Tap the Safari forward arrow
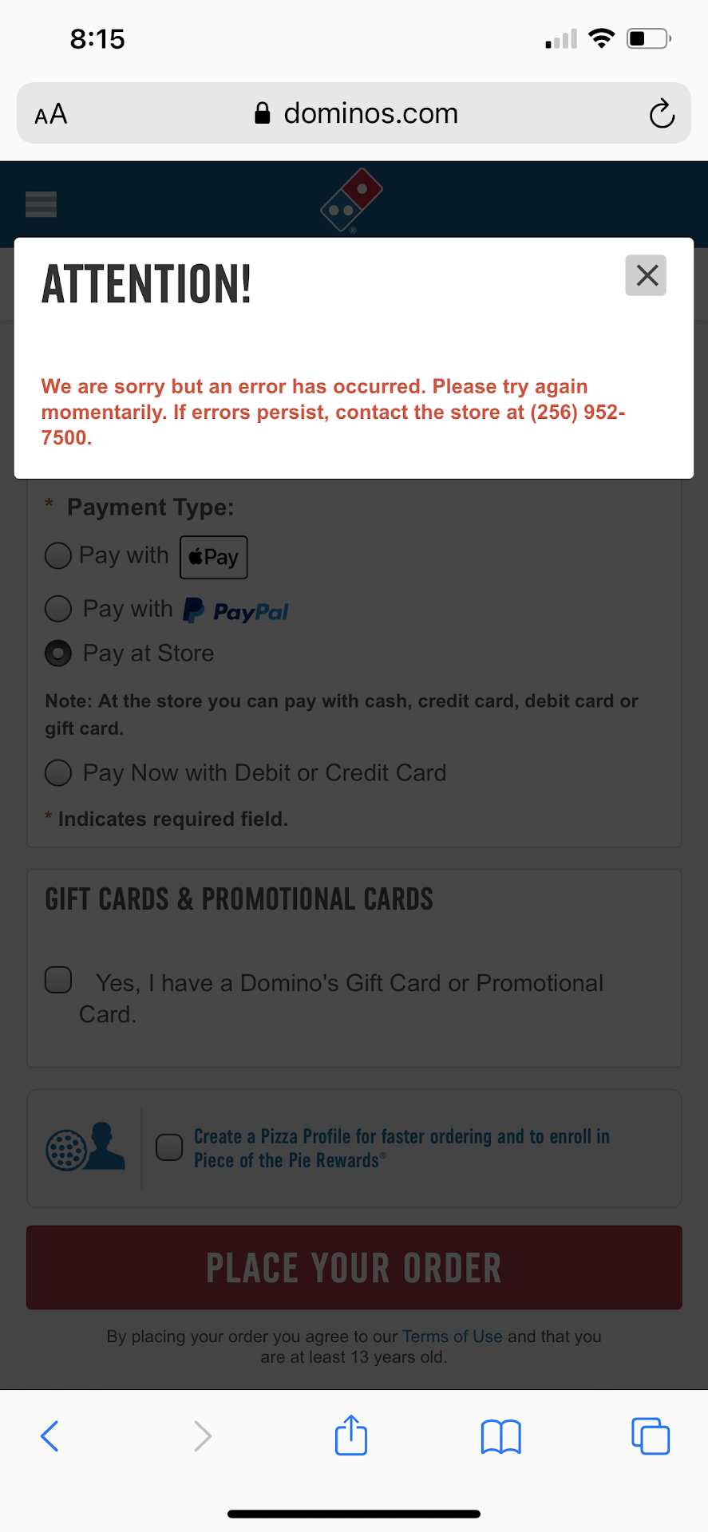Screen dimensions: 708x1532 click(x=203, y=1436)
